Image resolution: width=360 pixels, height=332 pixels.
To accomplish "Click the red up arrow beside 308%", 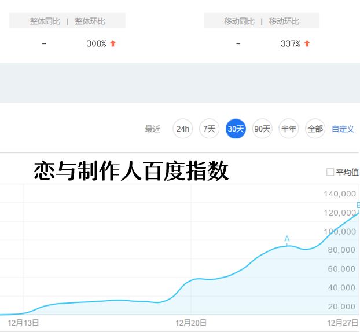I will (x=113, y=43).
